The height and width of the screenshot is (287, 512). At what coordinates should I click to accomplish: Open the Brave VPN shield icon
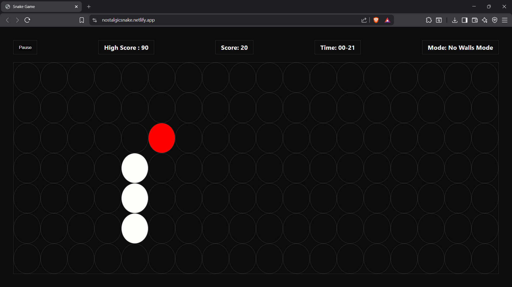tap(495, 20)
